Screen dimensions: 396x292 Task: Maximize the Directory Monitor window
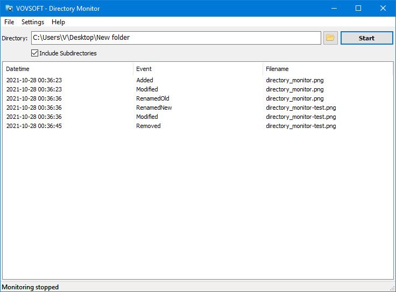pyautogui.click(x=358, y=8)
